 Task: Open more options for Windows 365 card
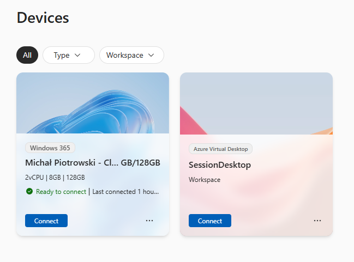(149, 221)
